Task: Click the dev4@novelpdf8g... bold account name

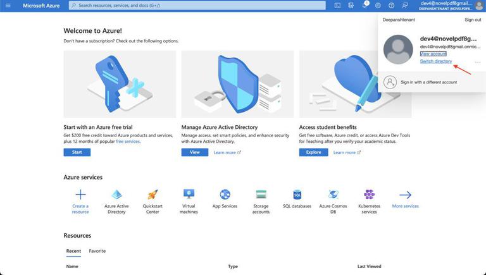Action: click(x=448, y=39)
